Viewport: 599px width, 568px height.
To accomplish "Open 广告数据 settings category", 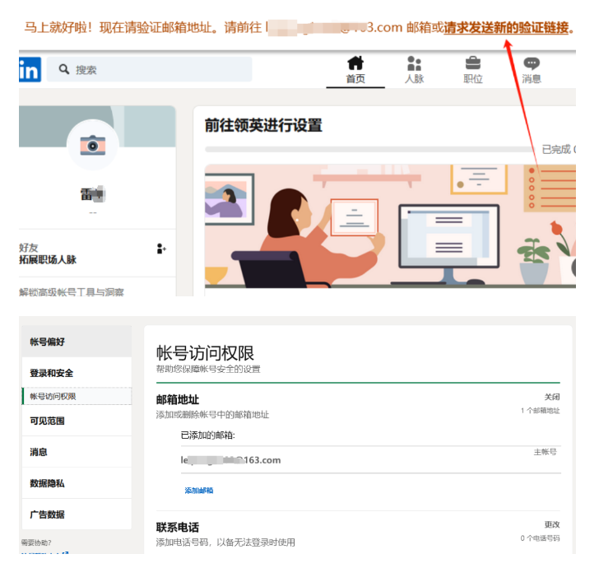I will pyautogui.click(x=77, y=514).
